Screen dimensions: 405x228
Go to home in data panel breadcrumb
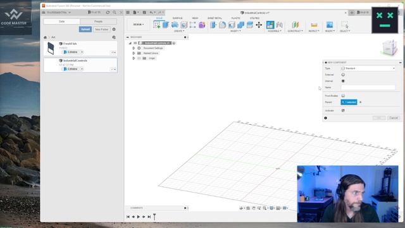pyautogui.click(x=45, y=37)
